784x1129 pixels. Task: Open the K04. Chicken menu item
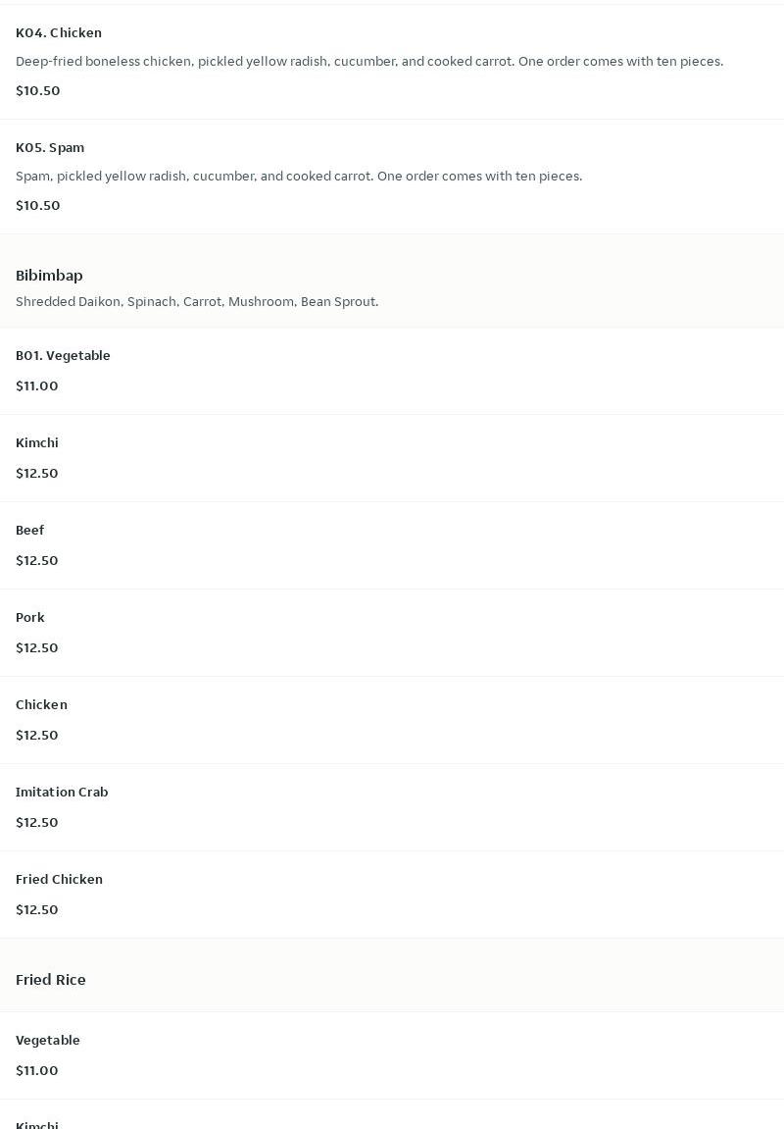coord(59,32)
